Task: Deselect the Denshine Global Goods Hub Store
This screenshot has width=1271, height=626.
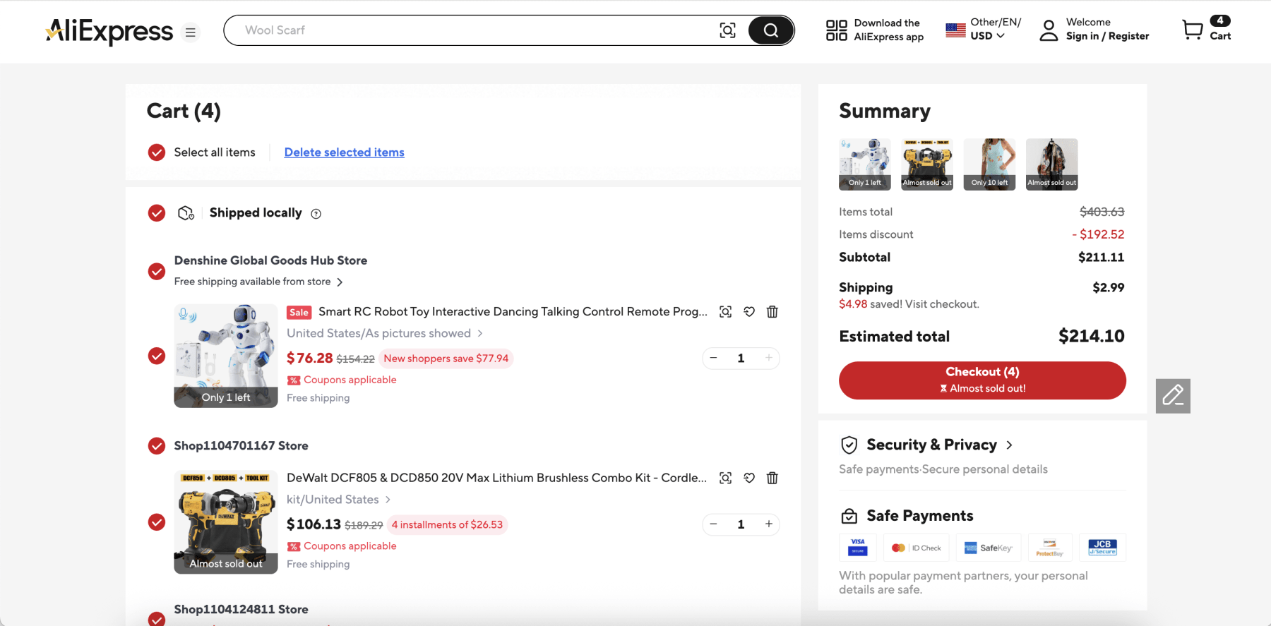Action: [x=157, y=271]
